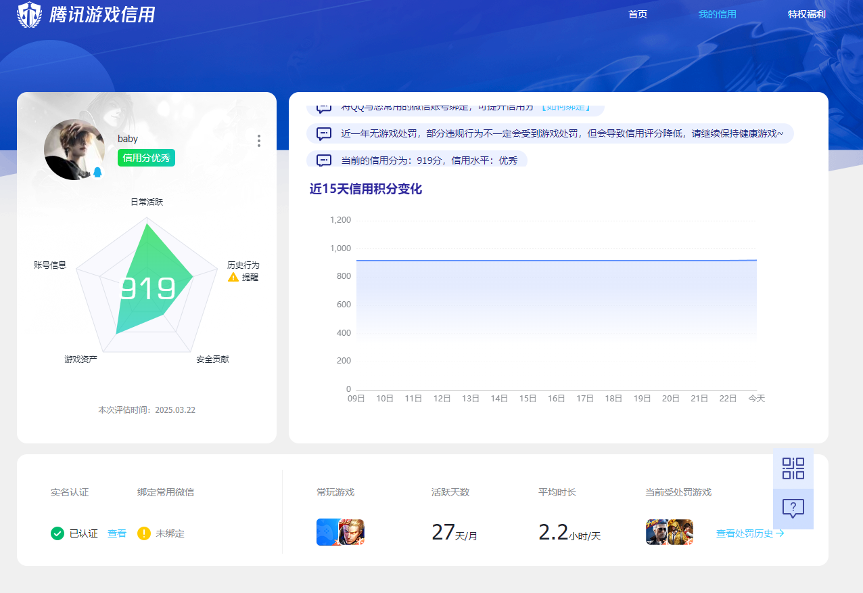Click the 15日 chart axis label
The width and height of the screenshot is (863, 593).
point(528,399)
